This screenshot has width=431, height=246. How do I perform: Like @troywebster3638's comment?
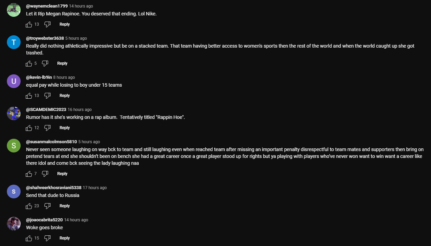click(29, 63)
